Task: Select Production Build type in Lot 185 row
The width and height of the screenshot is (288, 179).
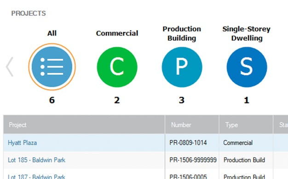Action: click(x=246, y=160)
